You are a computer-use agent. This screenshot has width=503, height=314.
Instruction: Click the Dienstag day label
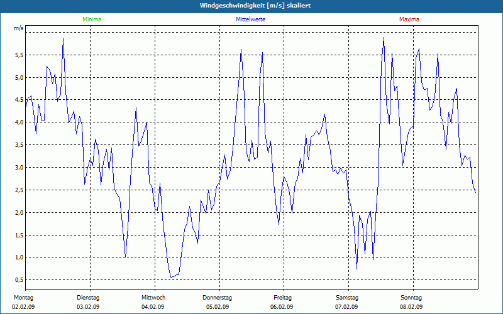click(x=88, y=298)
